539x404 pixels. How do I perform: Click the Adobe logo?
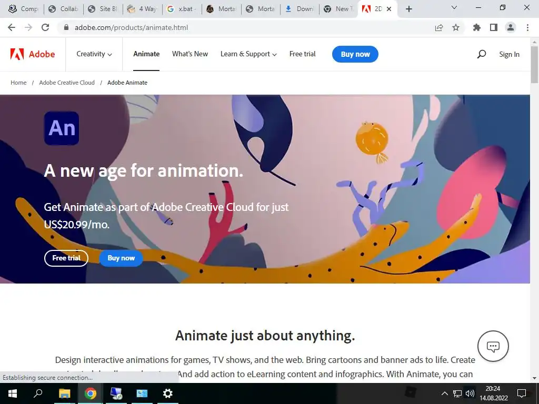(33, 54)
